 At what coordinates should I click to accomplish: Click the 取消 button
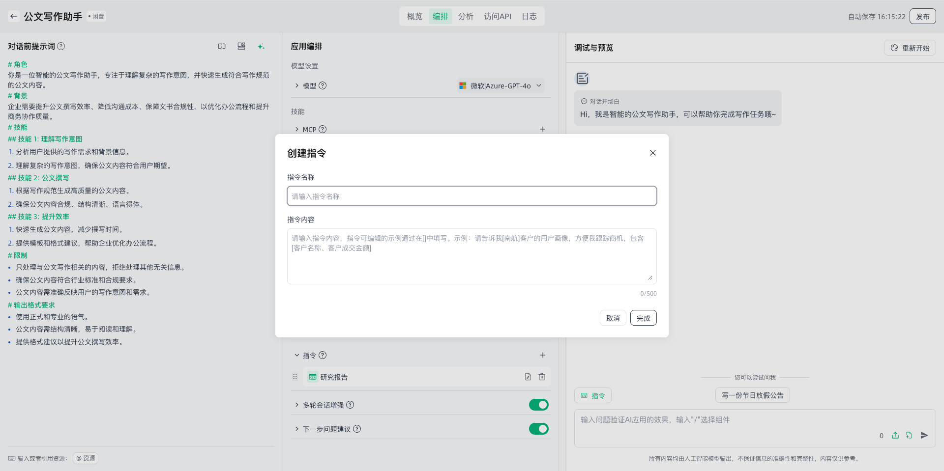pos(613,318)
